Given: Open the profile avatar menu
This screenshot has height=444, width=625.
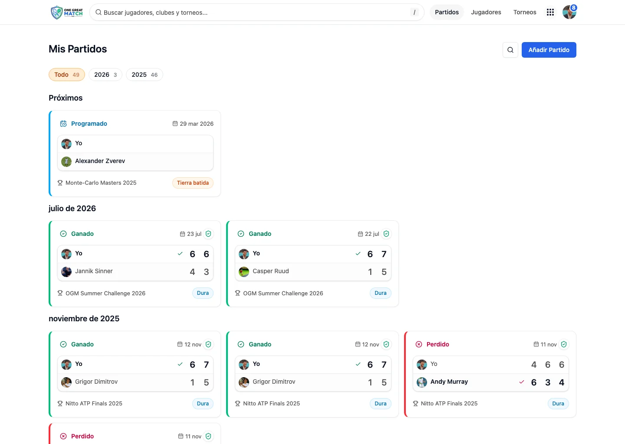Looking at the screenshot, I should (x=569, y=12).
